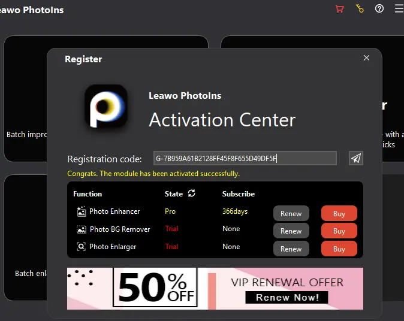Click the None subscription for Photo Enlarger

(x=231, y=247)
